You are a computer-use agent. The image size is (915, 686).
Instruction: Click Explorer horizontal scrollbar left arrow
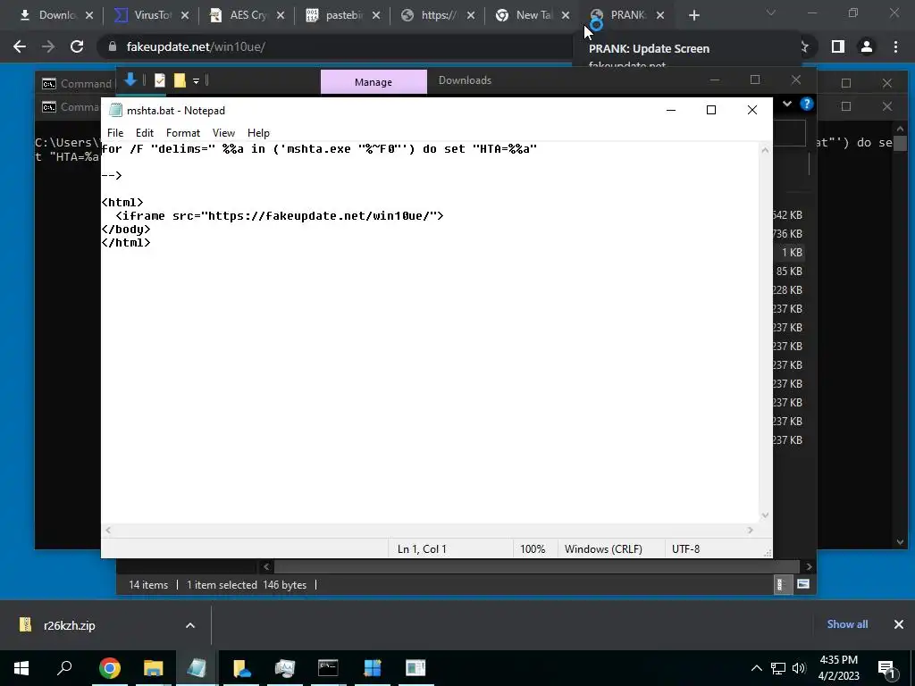(266, 566)
